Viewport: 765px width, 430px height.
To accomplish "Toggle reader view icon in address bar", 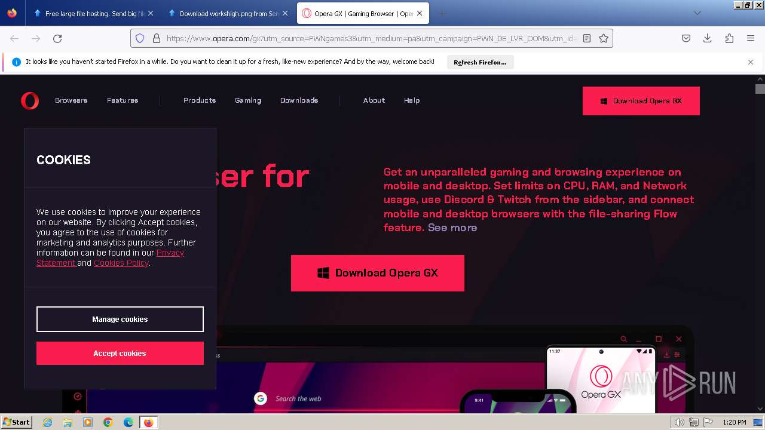I will (x=587, y=38).
